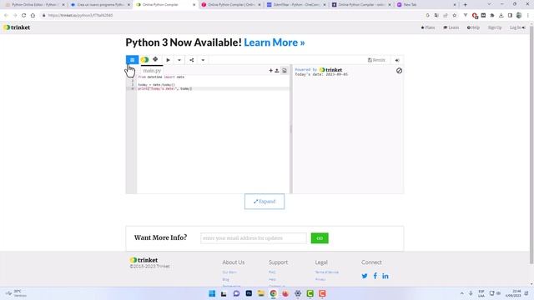Open the Windows Start button

[x=212, y=293]
